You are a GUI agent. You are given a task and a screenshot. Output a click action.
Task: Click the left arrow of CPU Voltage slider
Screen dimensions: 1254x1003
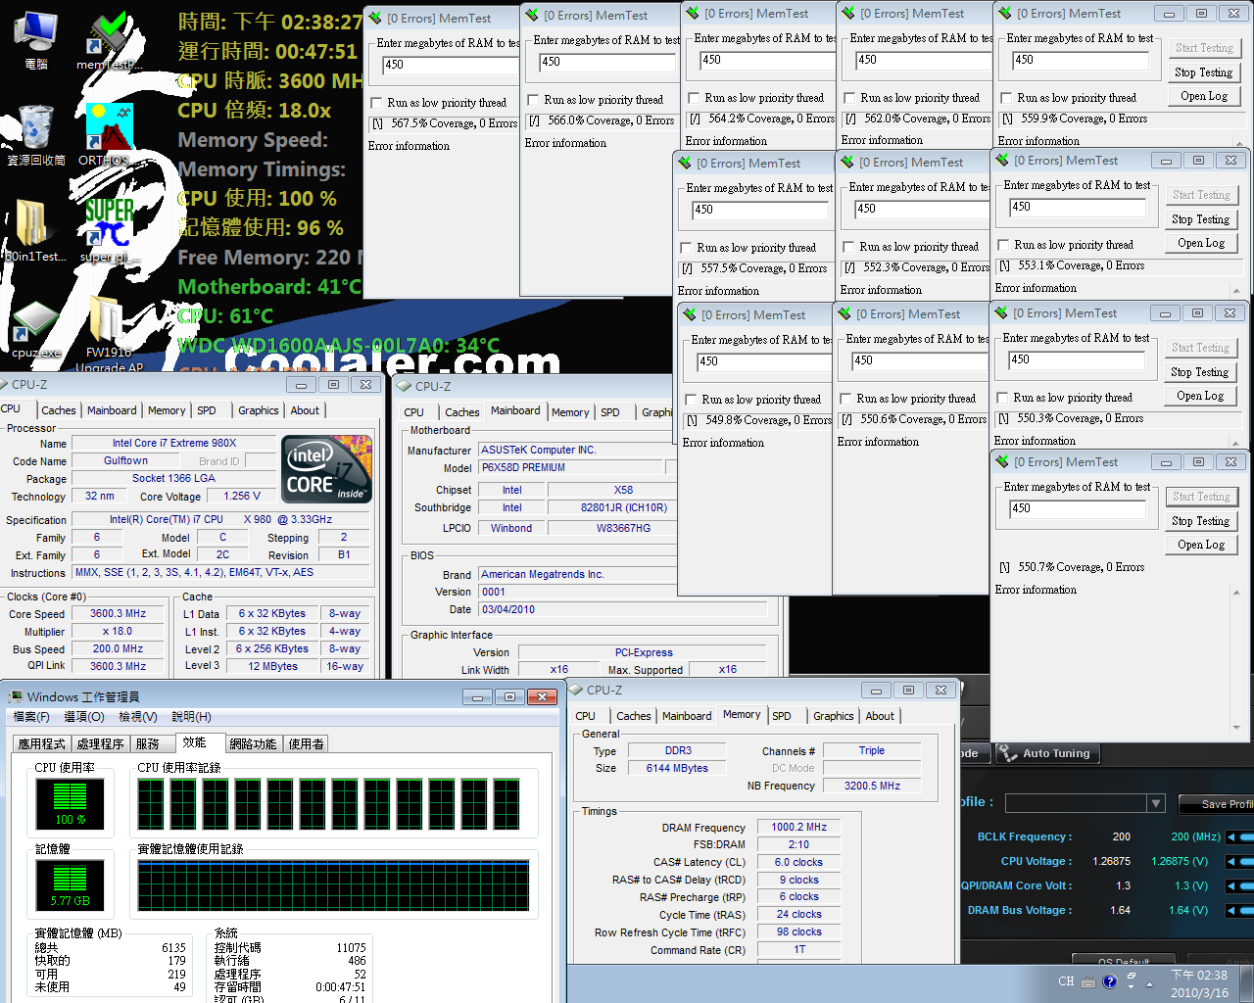coord(1230,861)
